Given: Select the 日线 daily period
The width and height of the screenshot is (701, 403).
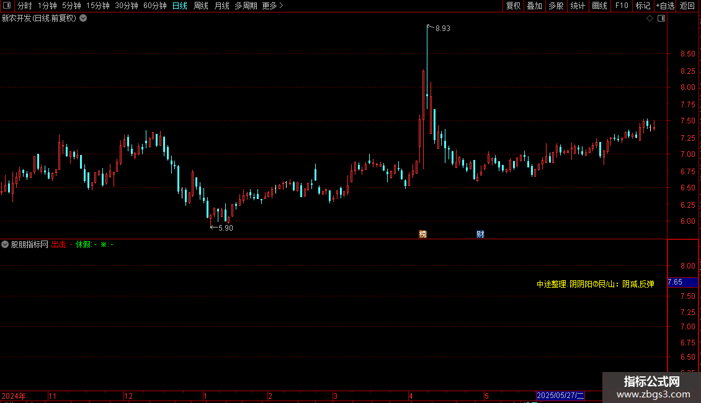Looking at the screenshot, I should [180, 6].
